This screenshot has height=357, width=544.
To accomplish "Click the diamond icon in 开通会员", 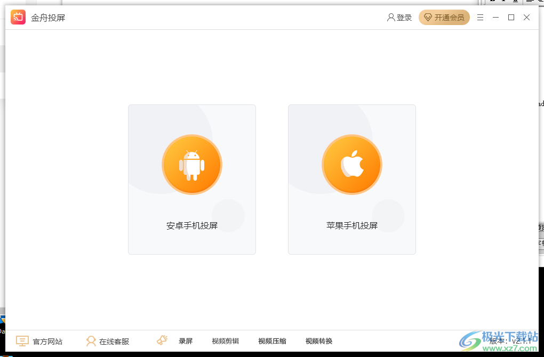I will tap(428, 18).
